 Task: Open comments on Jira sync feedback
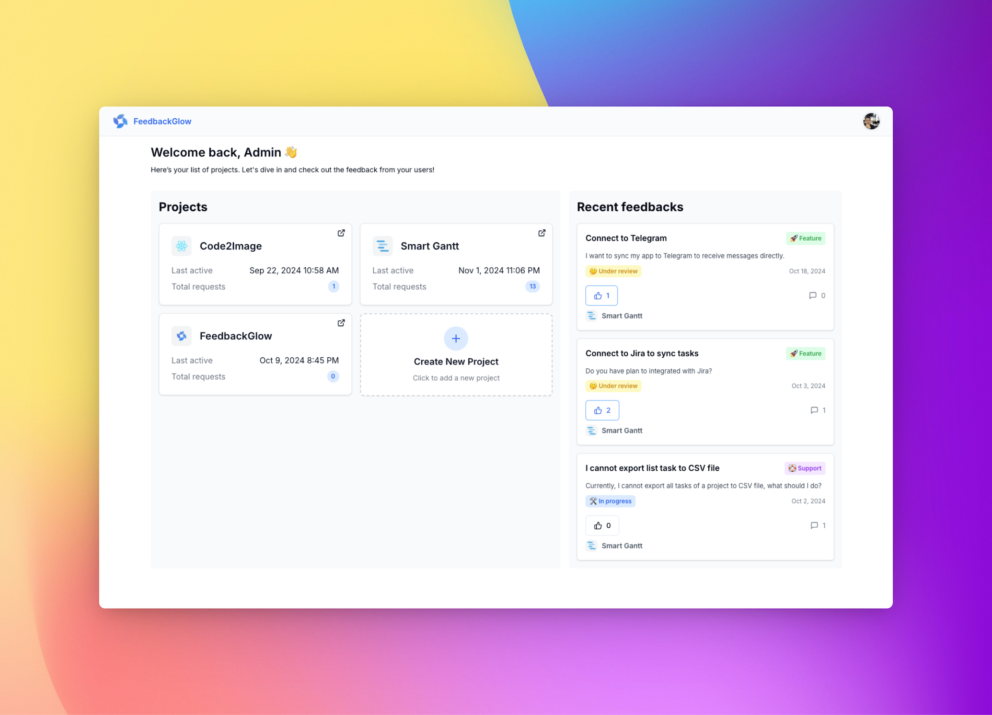coord(818,410)
